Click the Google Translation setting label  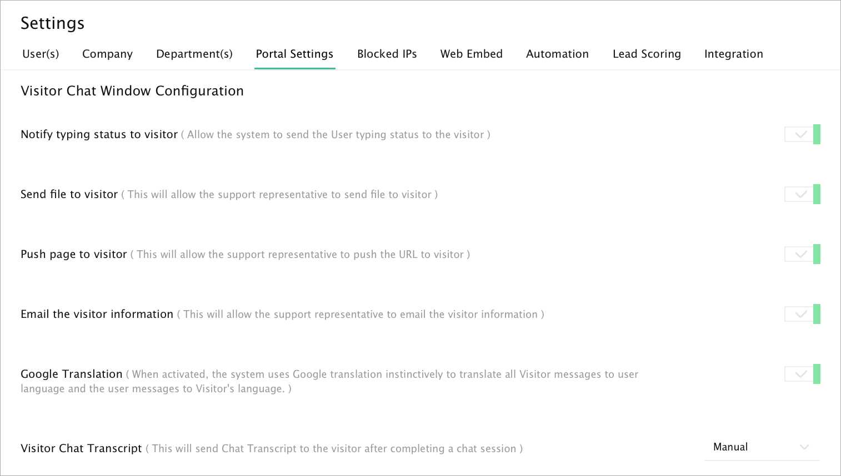(72, 374)
